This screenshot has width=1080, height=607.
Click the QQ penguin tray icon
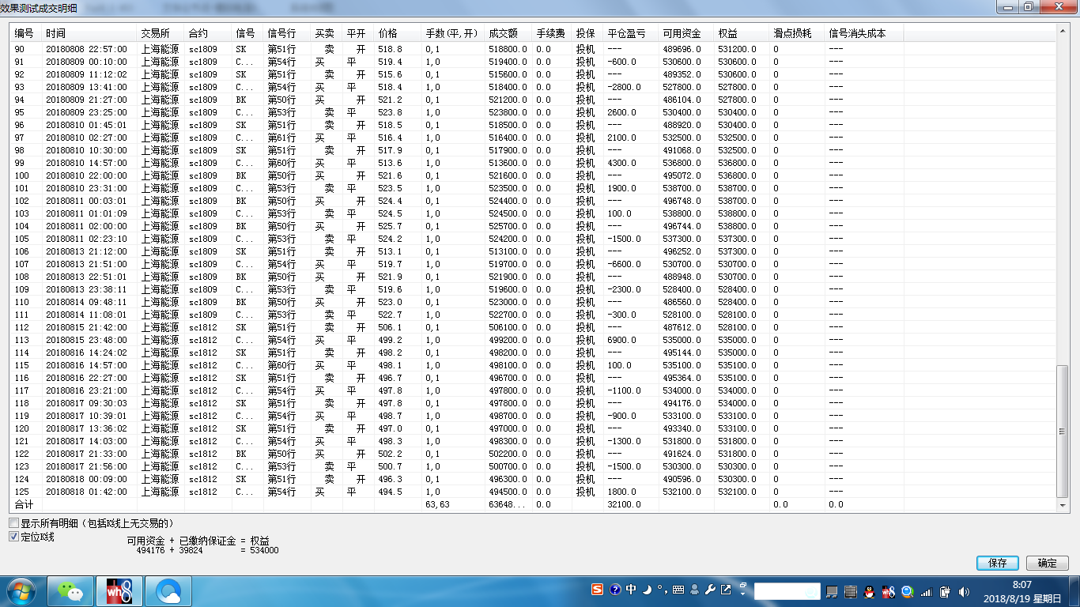click(868, 591)
